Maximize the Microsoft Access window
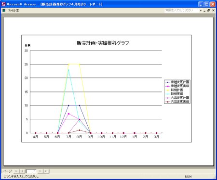Viewport: 217px width, 180px height. tap(207, 4)
